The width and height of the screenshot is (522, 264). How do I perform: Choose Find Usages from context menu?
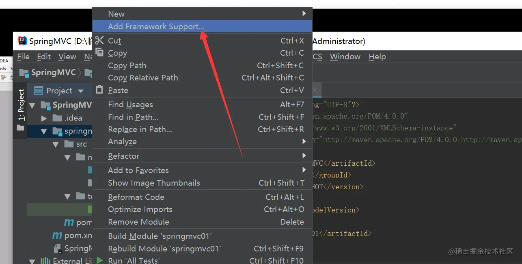click(130, 104)
